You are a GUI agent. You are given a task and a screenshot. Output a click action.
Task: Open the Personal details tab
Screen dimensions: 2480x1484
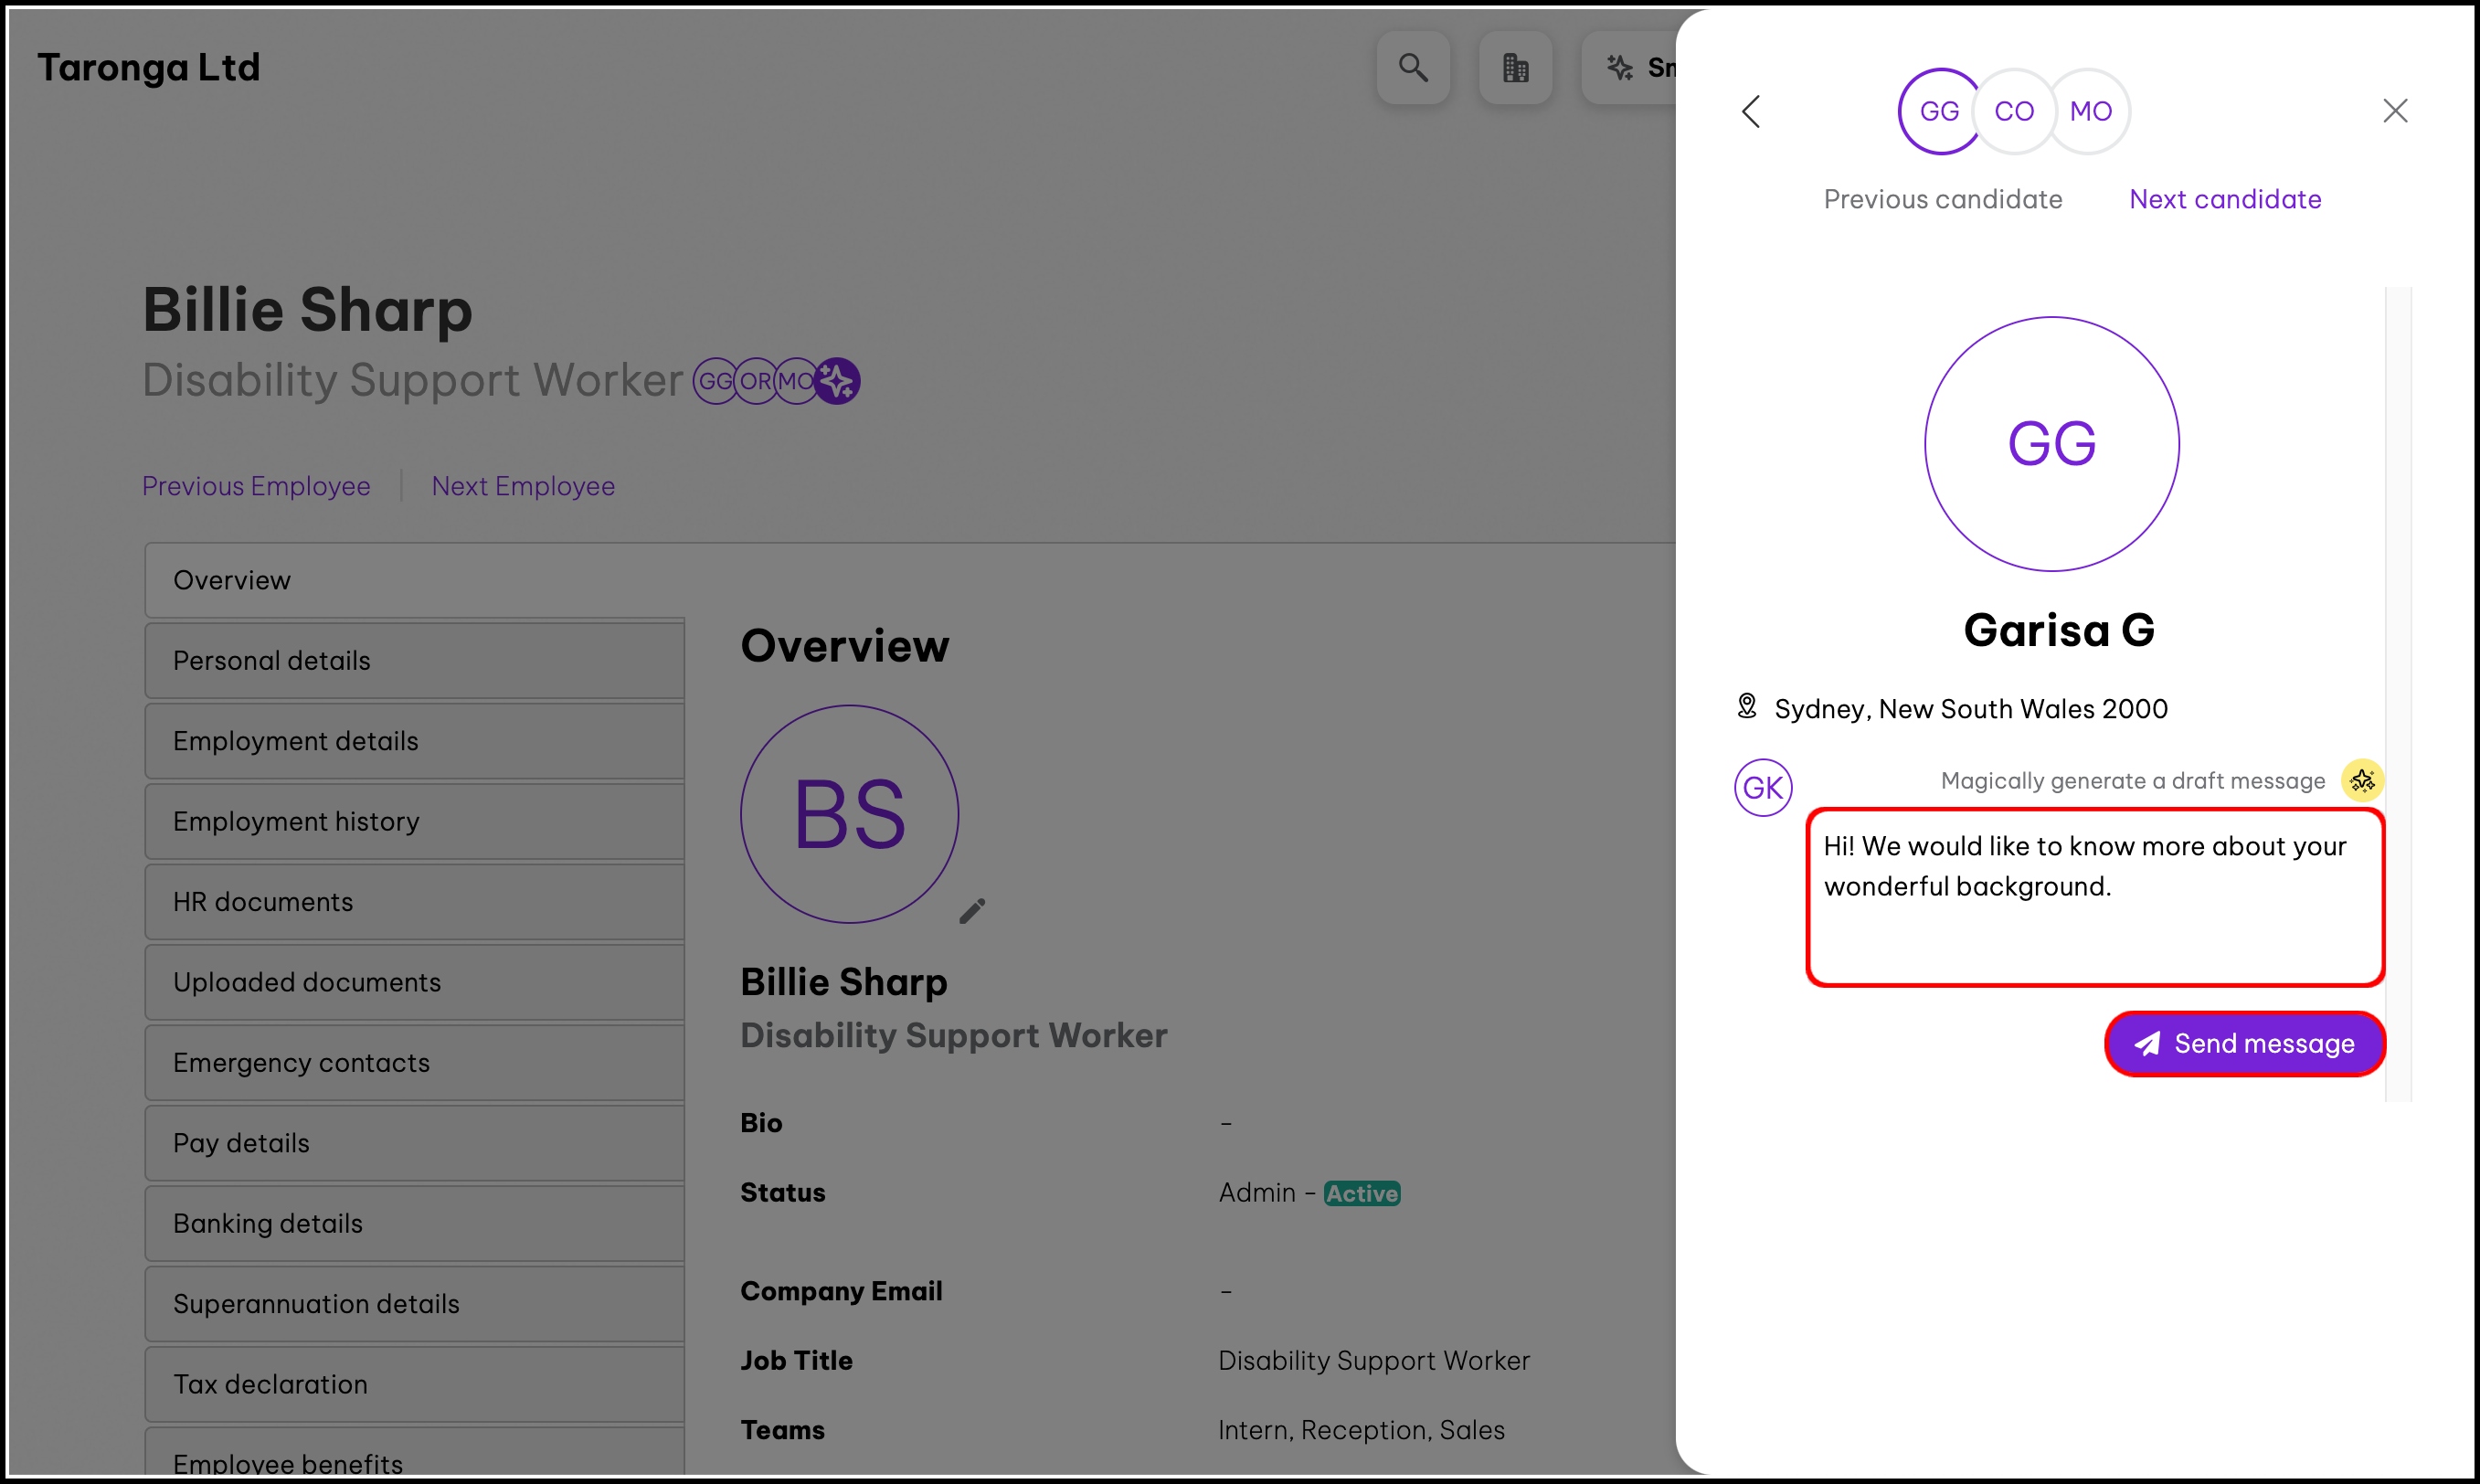414,660
